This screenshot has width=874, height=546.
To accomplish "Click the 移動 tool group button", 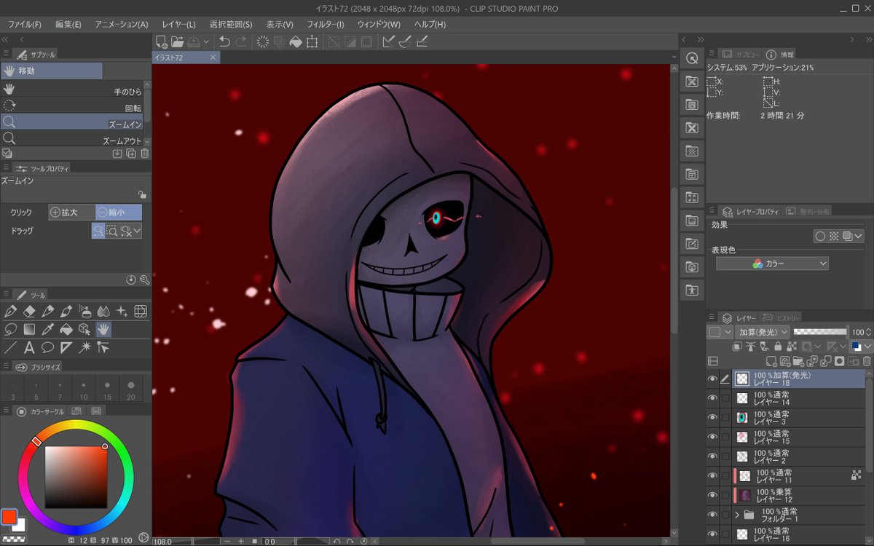I will point(52,71).
